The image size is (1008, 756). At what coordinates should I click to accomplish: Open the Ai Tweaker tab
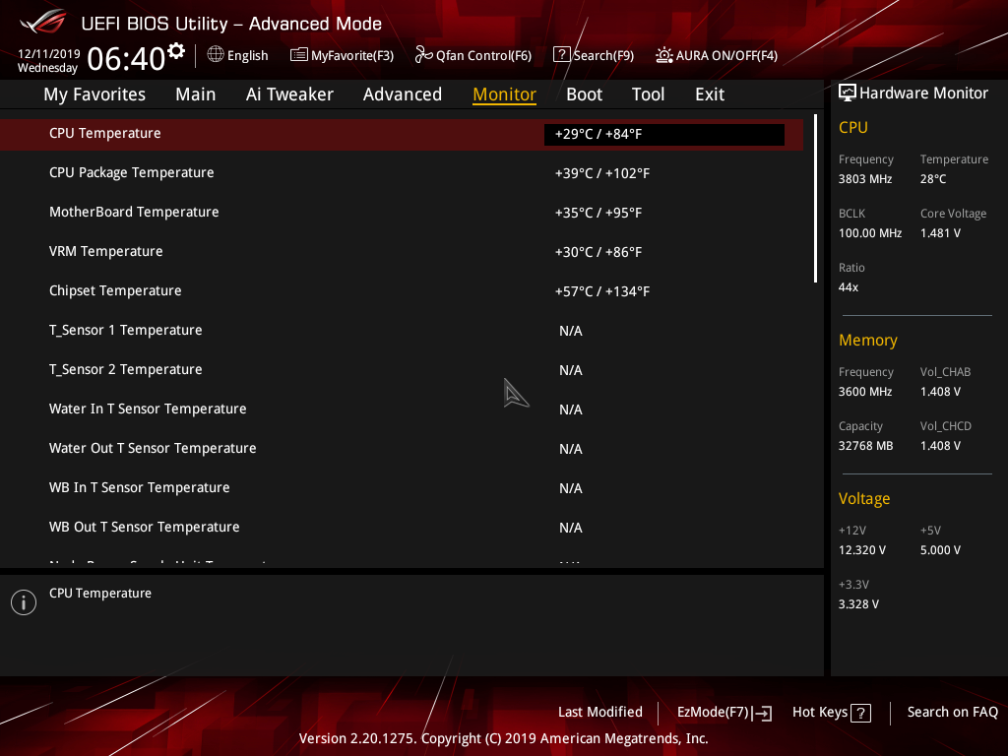(x=289, y=94)
